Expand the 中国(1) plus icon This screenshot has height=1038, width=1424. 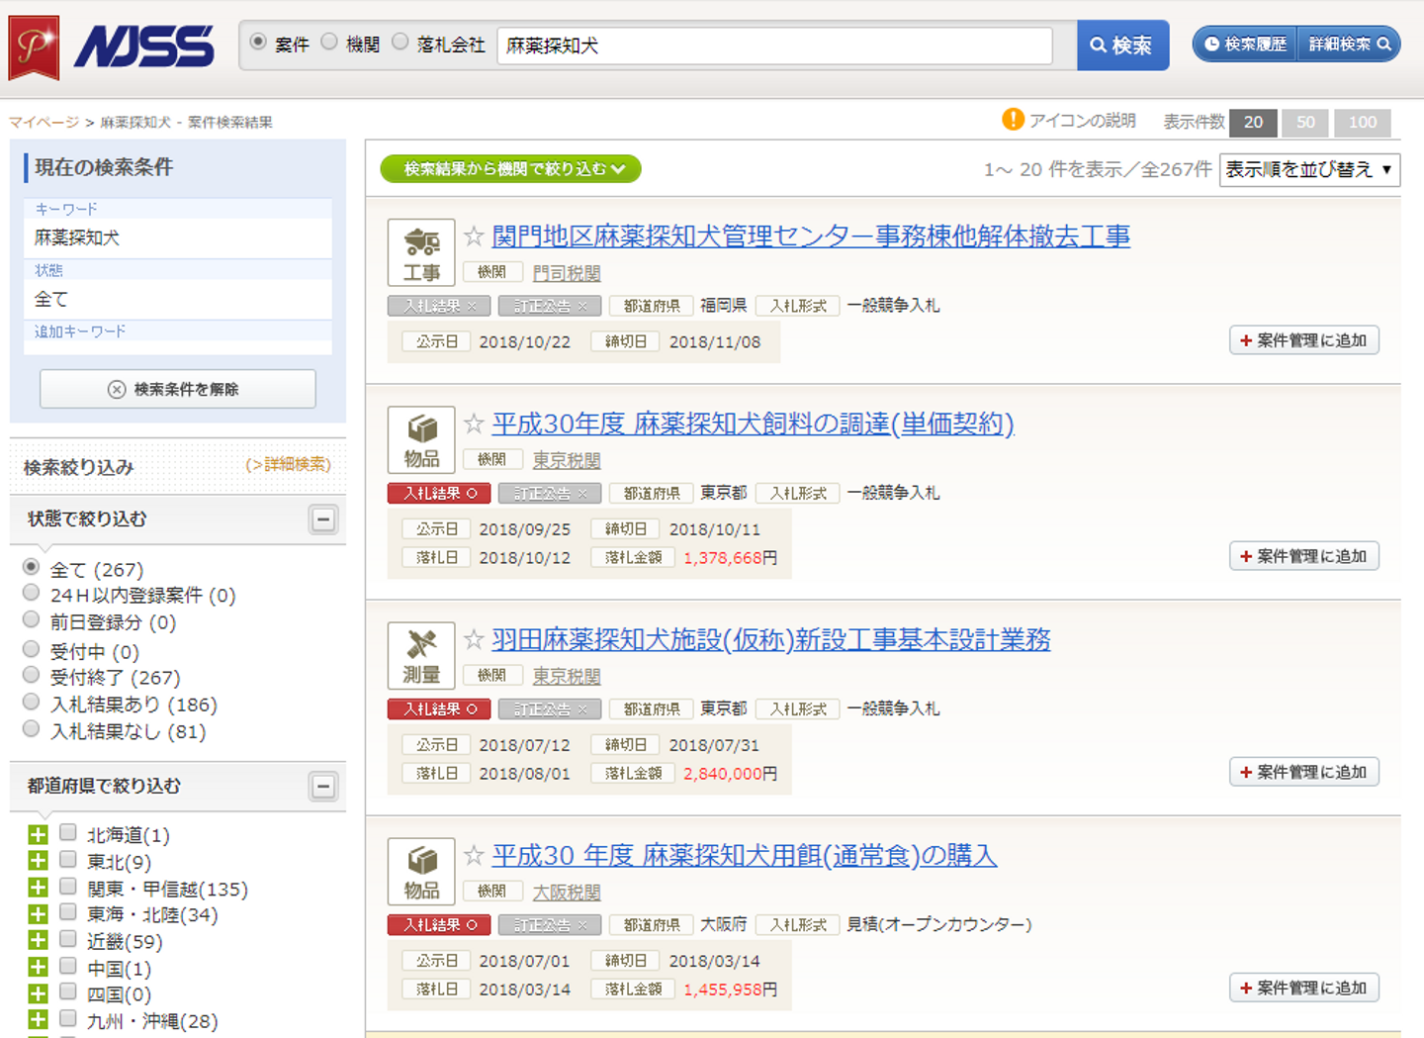38,967
